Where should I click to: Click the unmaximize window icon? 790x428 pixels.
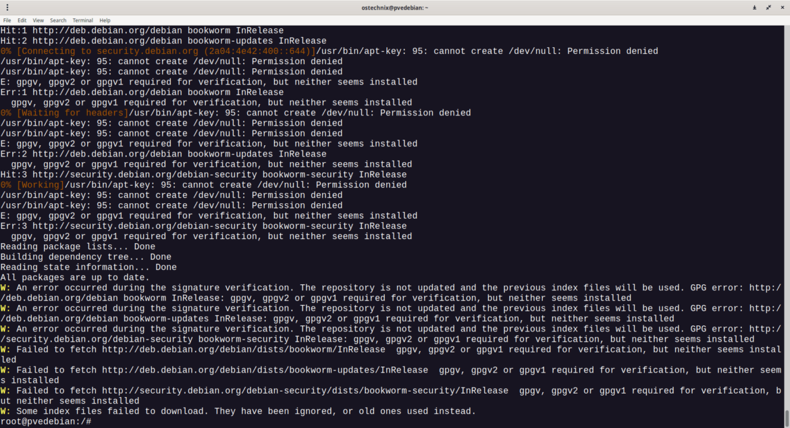coord(768,7)
